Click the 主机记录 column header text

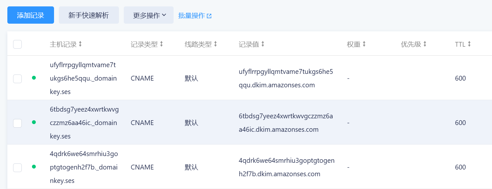pos(63,44)
